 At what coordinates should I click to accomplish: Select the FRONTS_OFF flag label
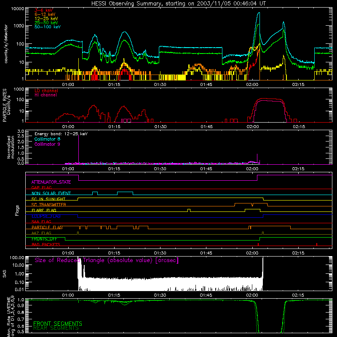pos(44,239)
